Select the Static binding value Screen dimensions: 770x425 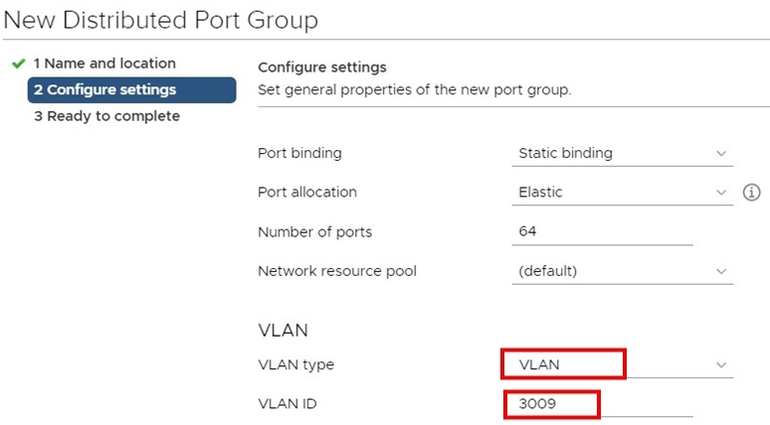[565, 153]
